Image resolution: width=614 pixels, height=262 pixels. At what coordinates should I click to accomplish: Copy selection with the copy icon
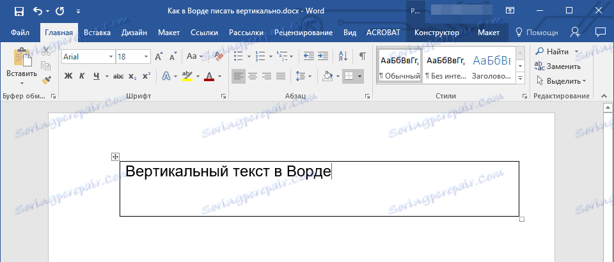46,66
